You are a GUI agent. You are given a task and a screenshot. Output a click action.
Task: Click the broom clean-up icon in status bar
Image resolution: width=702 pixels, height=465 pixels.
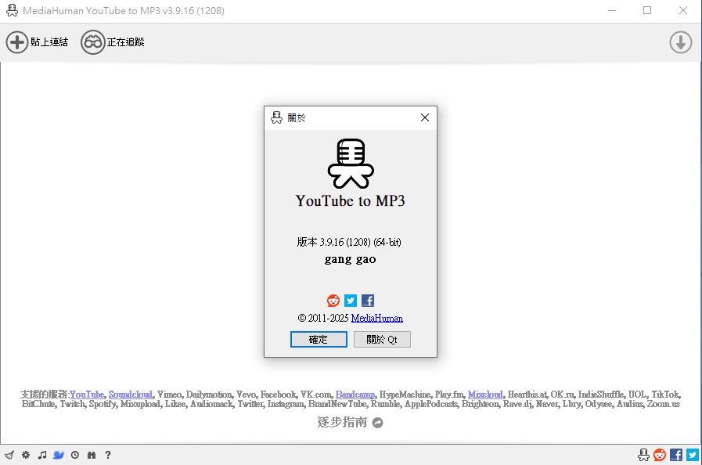[x=9, y=455]
